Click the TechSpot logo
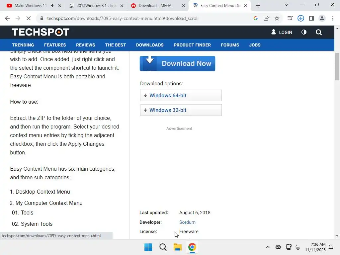The width and height of the screenshot is (340, 255). point(41,32)
